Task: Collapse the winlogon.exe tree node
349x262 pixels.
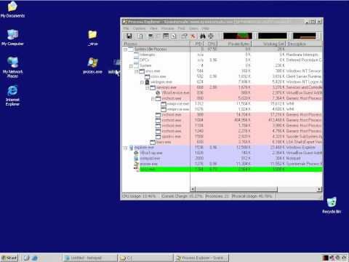Action: [x=142, y=82]
